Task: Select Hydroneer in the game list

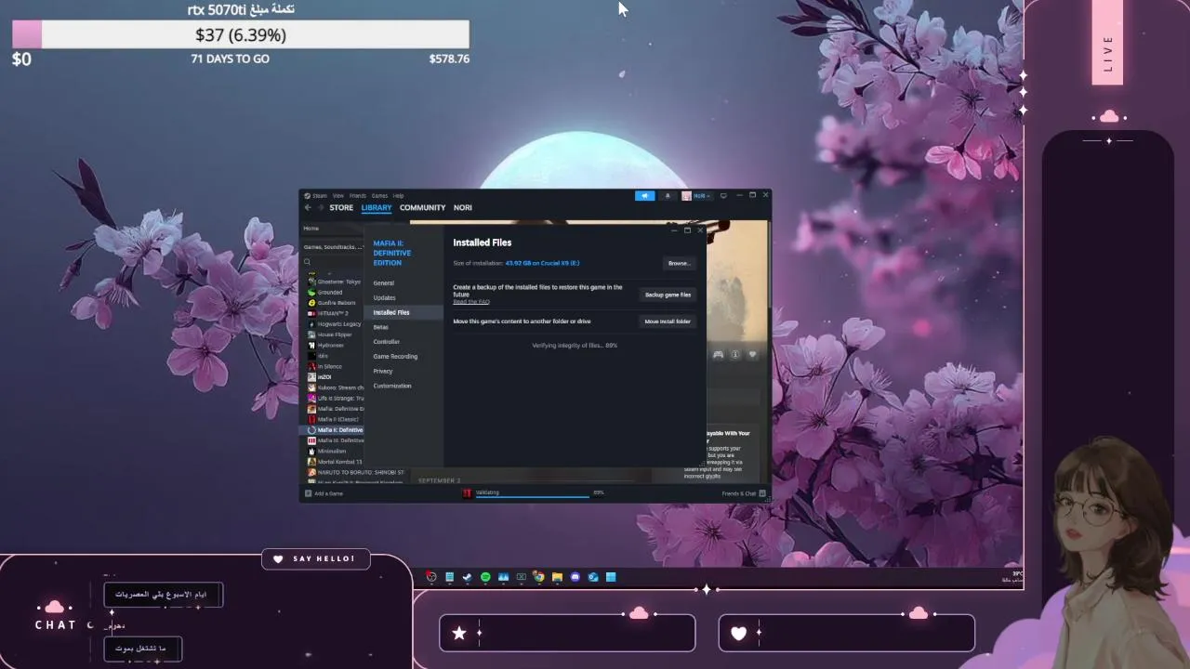Action: tap(335, 345)
